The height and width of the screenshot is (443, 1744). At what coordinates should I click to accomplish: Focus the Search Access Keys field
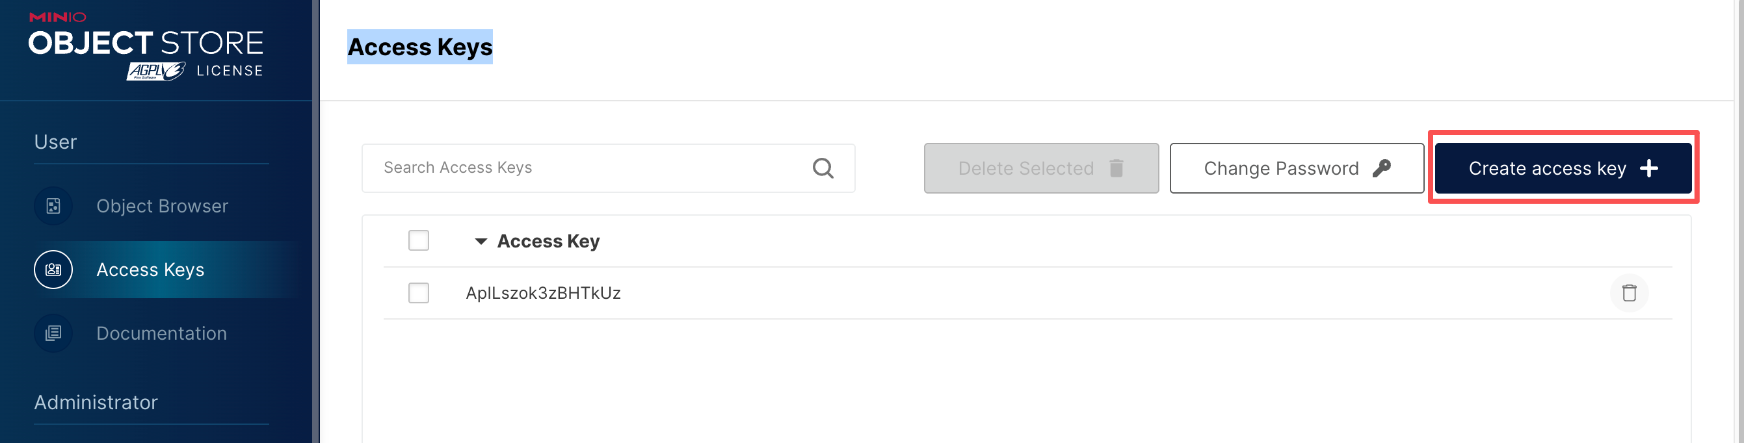[589, 168]
